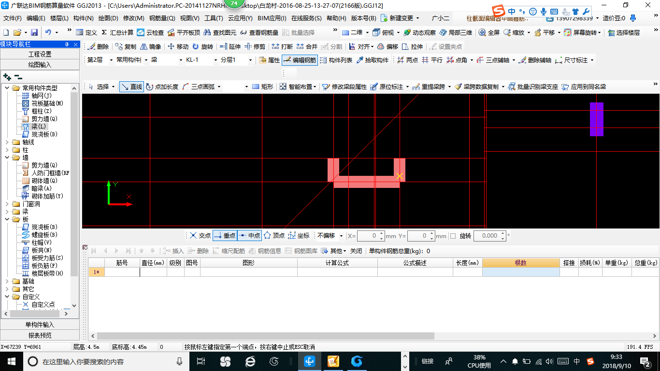Toggle 交点 intersection snap
The height and width of the screenshot is (371, 660).
200,236
